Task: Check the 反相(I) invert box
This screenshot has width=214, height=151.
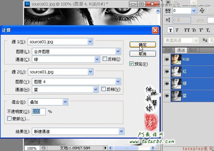Action: click(105, 59)
